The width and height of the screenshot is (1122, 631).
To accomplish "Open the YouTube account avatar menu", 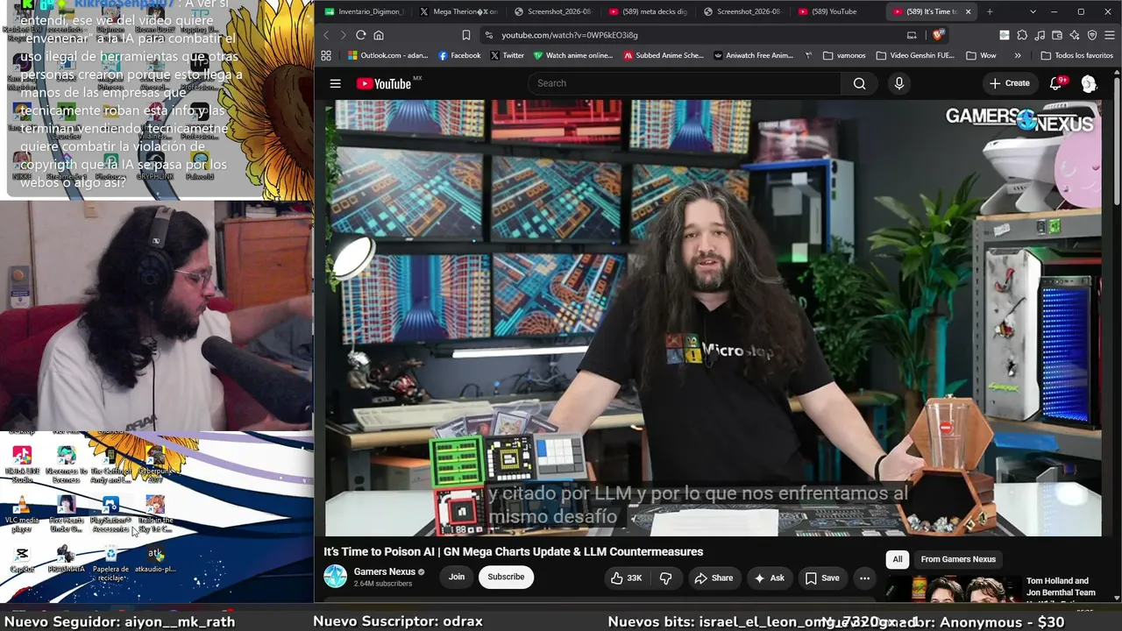I will (x=1089, y=83).
